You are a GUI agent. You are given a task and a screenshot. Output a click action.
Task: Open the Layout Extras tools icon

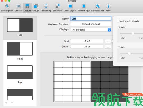click(x=98, y=6)
